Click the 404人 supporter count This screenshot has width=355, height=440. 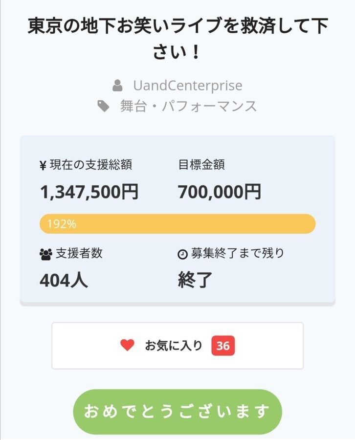[x=64, y=280]
